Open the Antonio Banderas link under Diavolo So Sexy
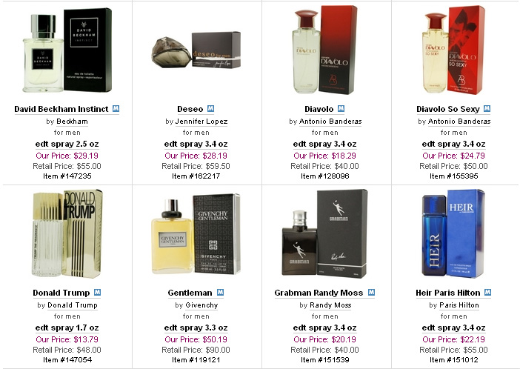The height and width of the screenshot is (369, 520). click(459, 122)
